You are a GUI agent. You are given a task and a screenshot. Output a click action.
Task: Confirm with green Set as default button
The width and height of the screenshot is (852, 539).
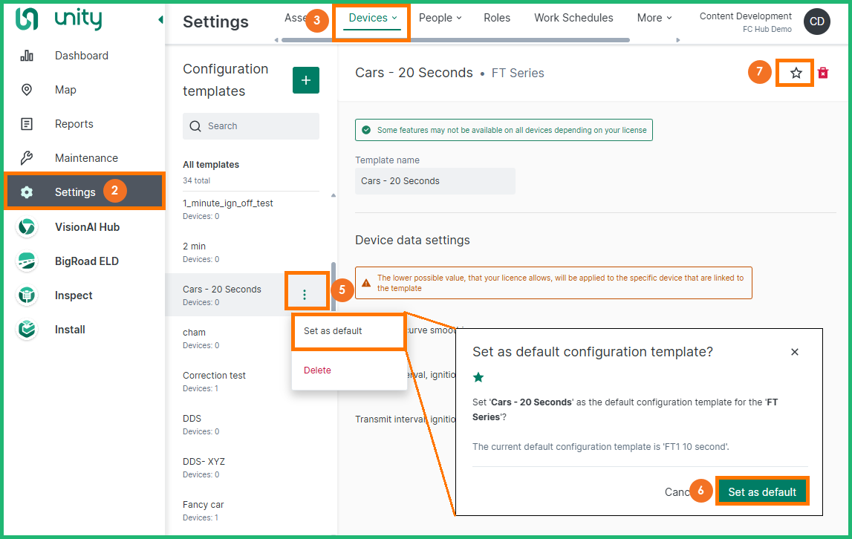(761, 491)
